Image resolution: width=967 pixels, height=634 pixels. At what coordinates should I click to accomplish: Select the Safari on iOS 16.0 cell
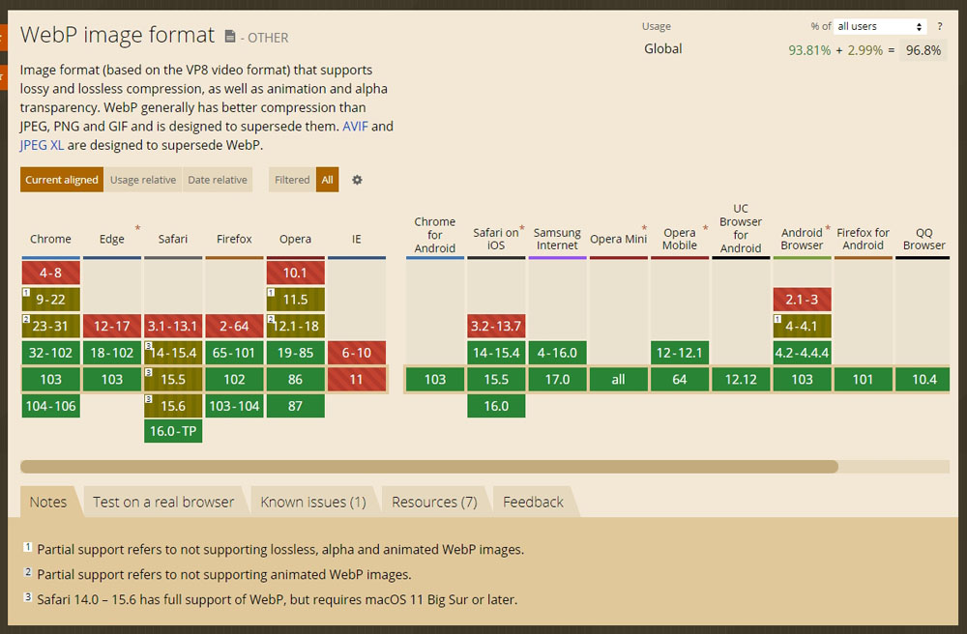click(x=496, y=406)
